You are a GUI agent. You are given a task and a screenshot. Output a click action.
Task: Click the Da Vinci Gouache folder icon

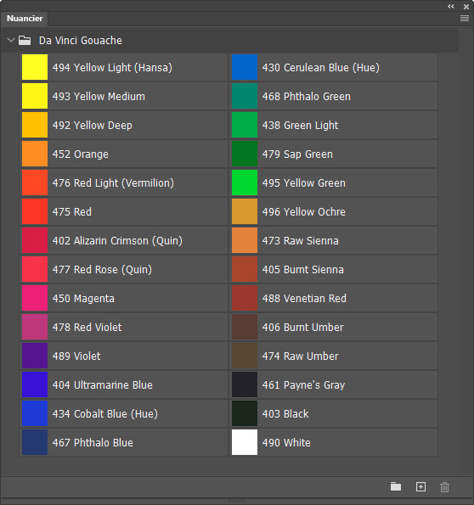point(25,40)
